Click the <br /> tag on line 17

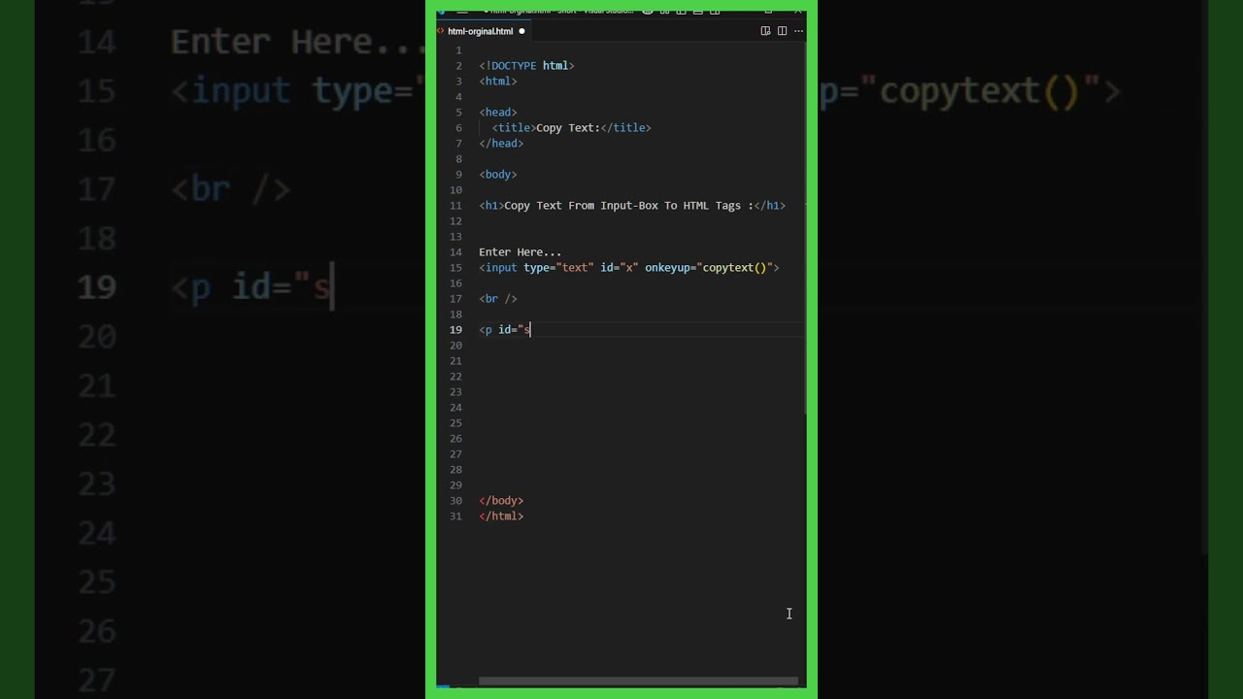click(498, 299)
